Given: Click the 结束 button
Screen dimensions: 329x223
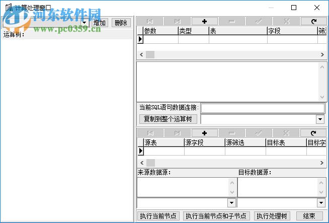Looking at the screenshot, I should tap(309, 216).
